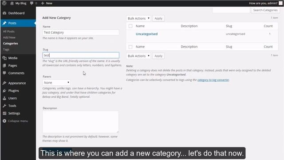
Task: Open the bottom Bulk Actions dropdown
Action: (x=138, y=56)
